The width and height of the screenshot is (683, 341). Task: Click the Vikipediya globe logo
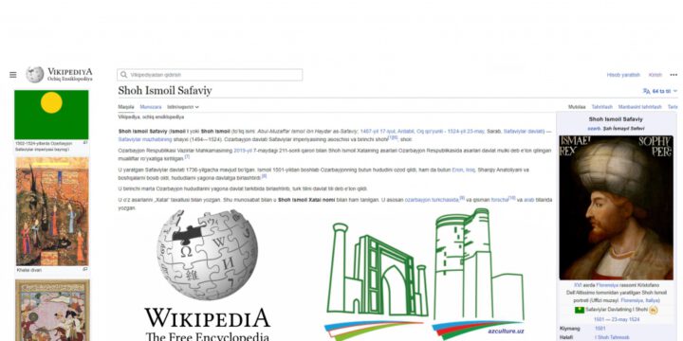coord(35,75)
